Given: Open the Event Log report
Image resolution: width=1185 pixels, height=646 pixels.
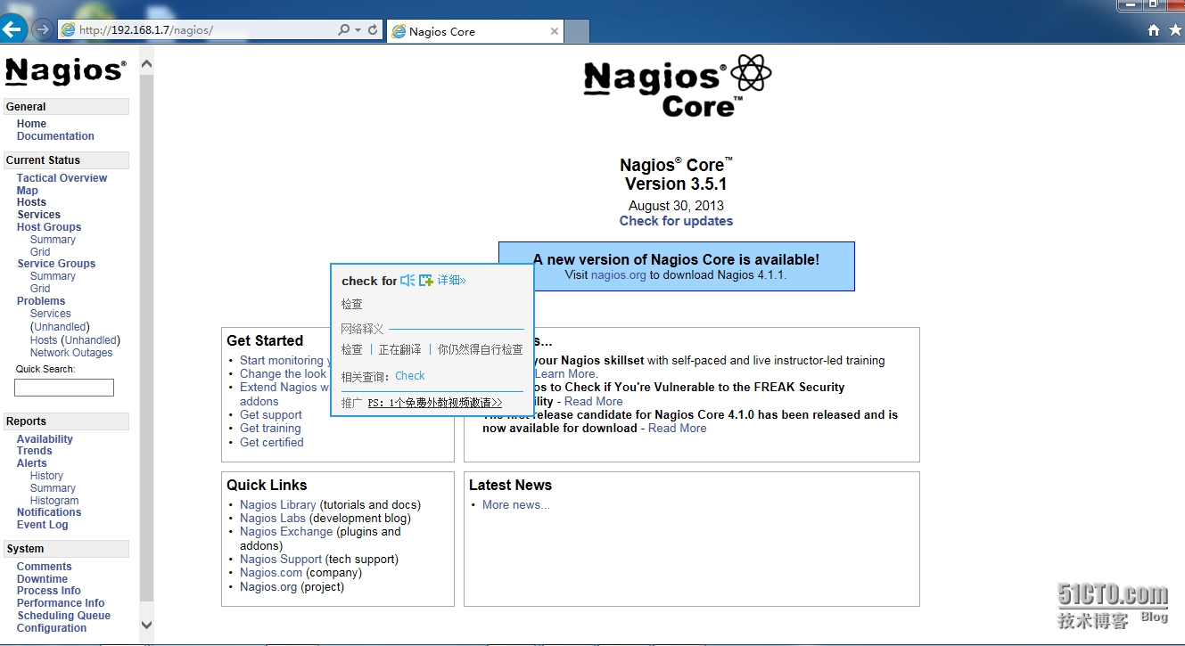Looking at the screenshot, I should click(43, 525).
